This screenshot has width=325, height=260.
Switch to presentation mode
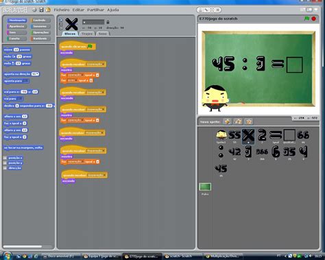tap(316, 10)
